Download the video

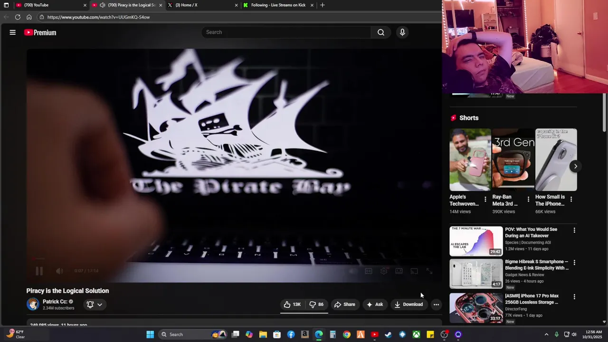[x=408, y=304]
